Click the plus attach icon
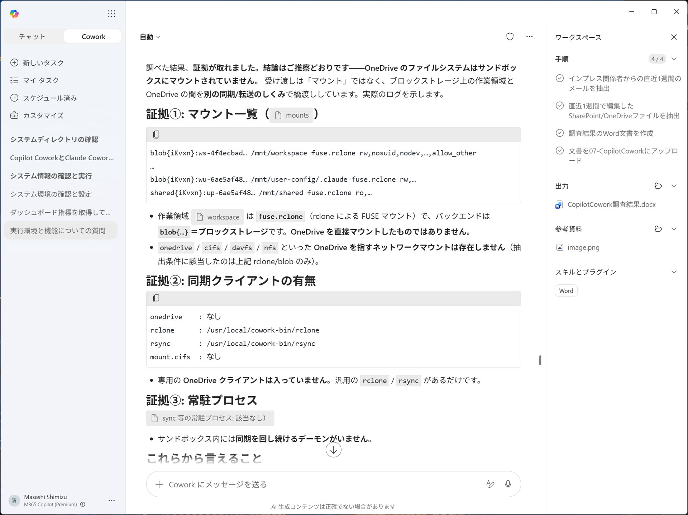688x515 pixels. pyautogui.click(x=159, y=485)
